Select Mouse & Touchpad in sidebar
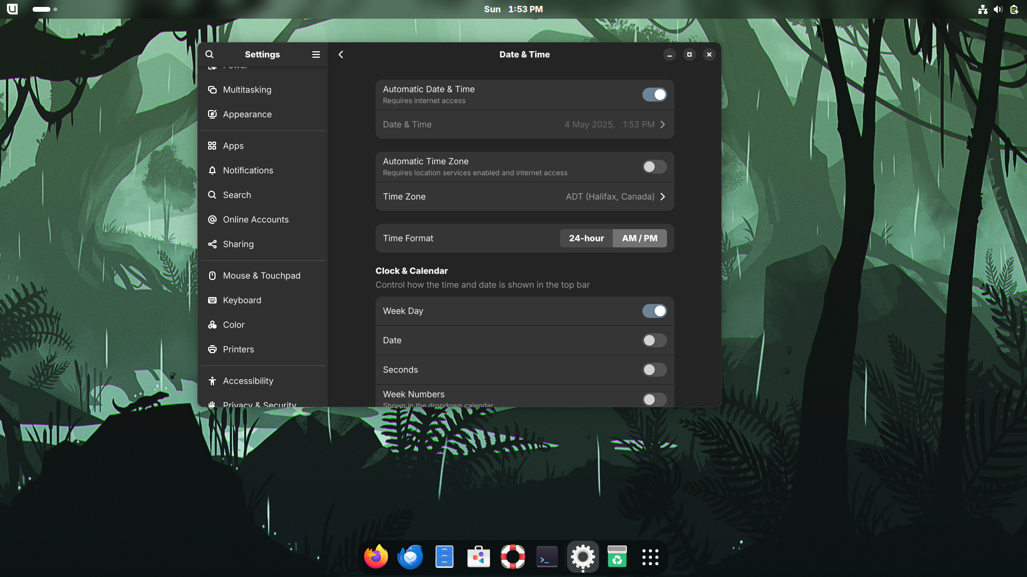The width and height of the screenshot is (1027, 577). point(263,276)
